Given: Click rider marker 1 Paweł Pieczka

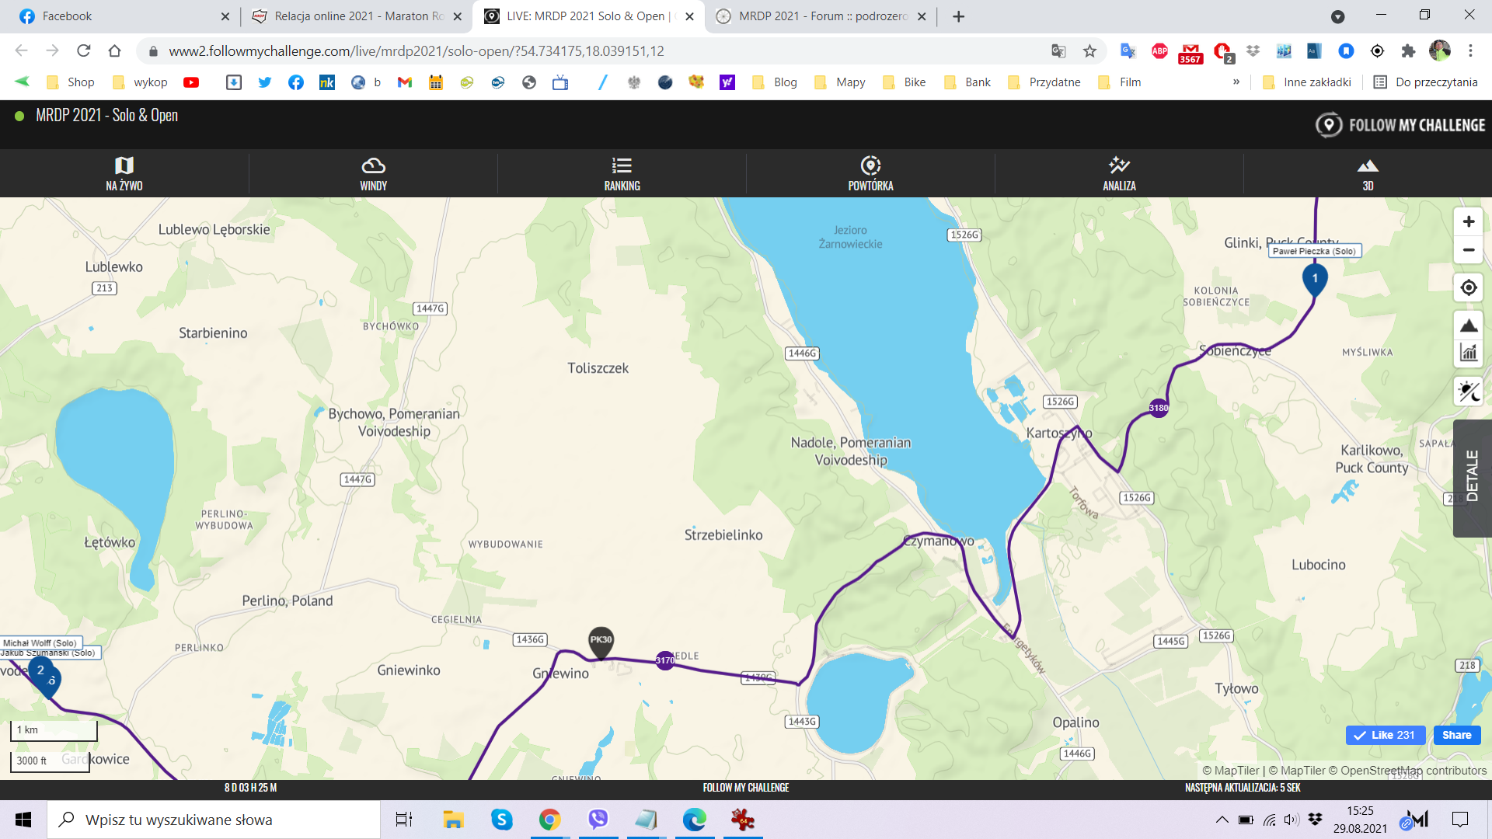Looking at the screenshot, I should pos(1315,280).
